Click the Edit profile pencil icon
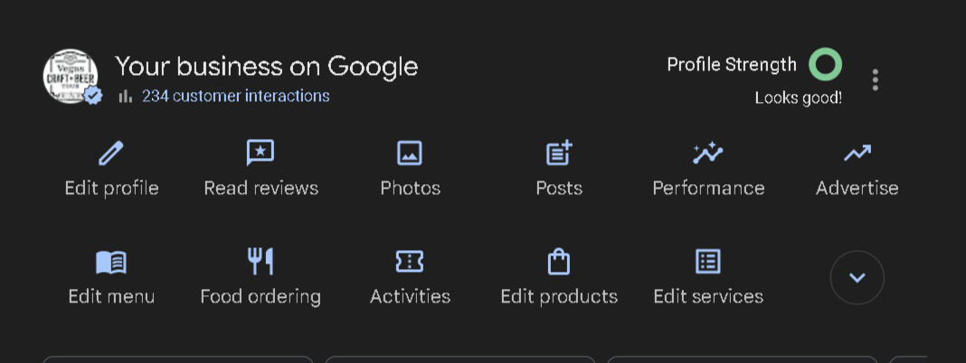 [x=111, y=154]
